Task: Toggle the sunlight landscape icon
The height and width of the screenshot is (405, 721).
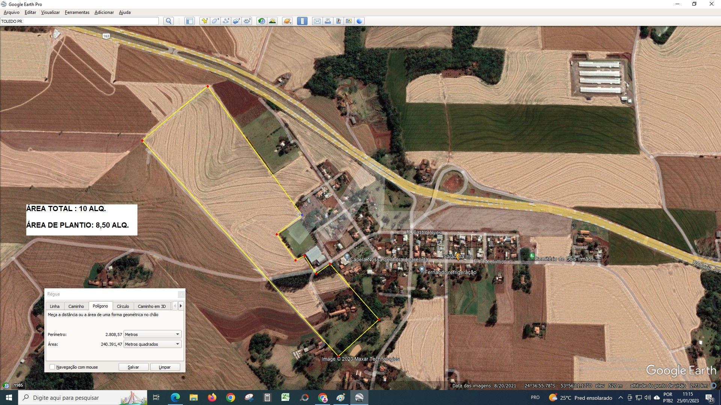Action: 272,21
